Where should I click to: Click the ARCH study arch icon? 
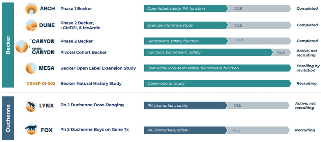[31, 8]
